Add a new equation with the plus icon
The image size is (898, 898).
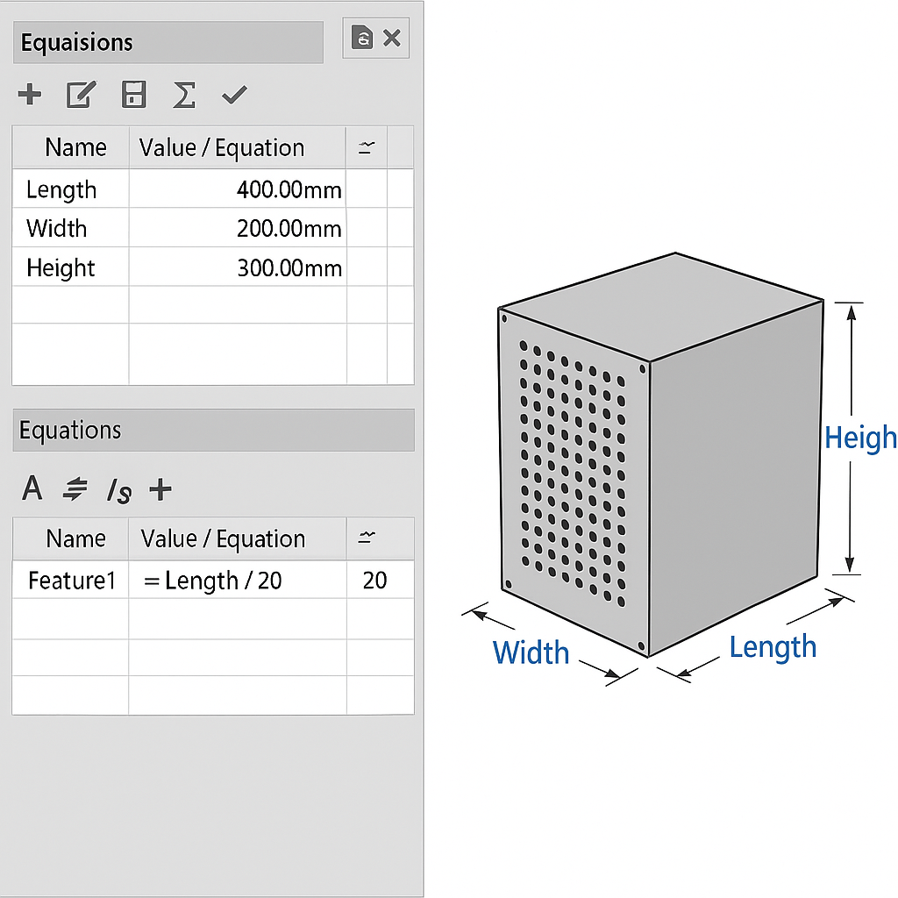coord(30,95)
